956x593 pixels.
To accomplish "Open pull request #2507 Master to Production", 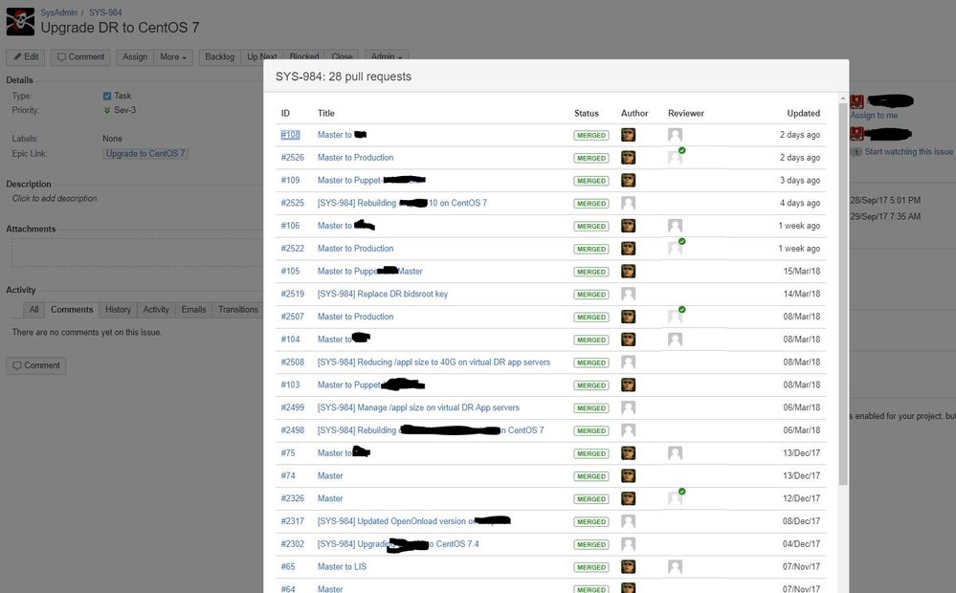I will tap(355, 317).
